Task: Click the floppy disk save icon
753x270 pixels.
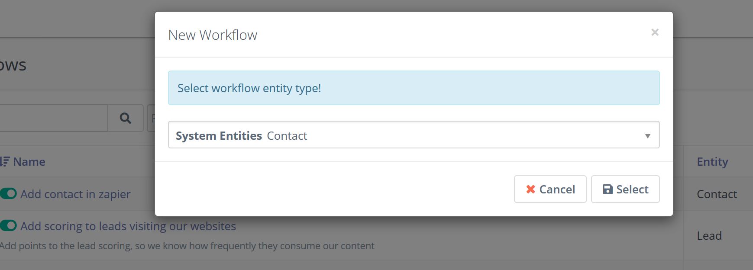Action: click(x=608, y=189)
